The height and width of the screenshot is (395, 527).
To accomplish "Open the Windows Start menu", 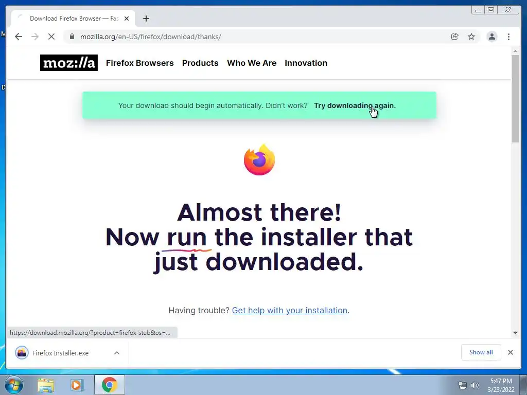I will click(x=14, y=385).
